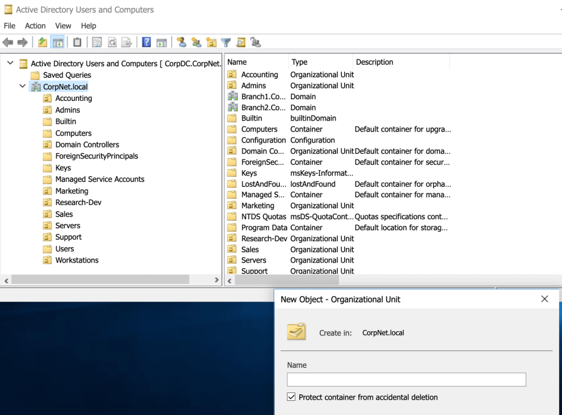Screen dimensions: 562x415
Task: Collapse the Active Directory Users and Computers root
Action: click(10, 64)
